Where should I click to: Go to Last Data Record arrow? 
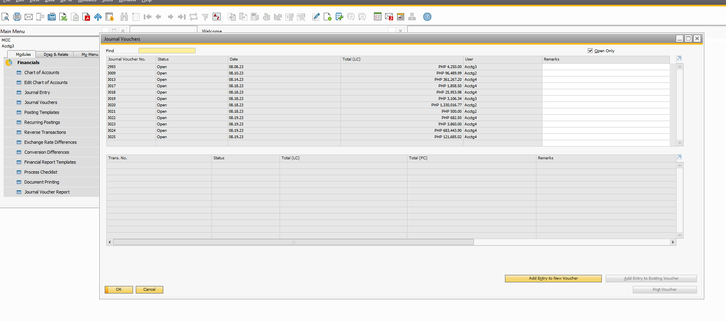coord(182,17)
